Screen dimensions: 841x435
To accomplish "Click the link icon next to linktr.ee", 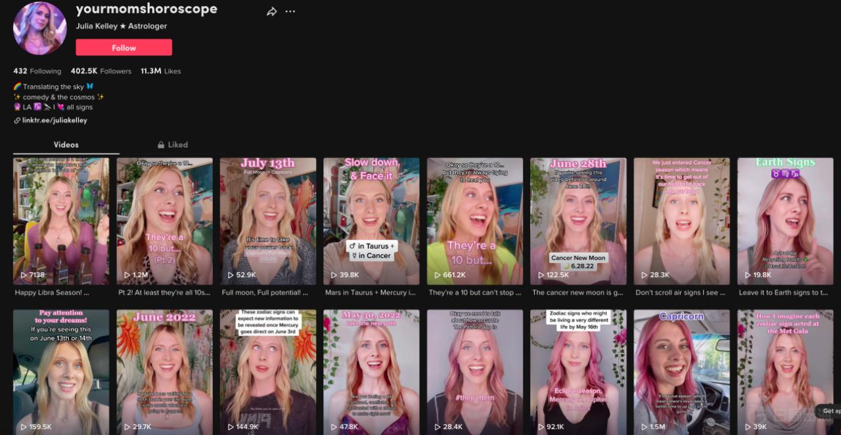I will 18,119.
